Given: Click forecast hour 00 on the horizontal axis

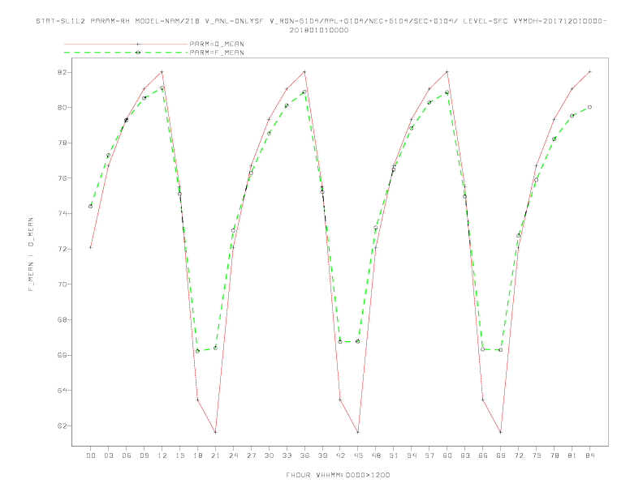Looking at the screenshot, I should pyautogui.click(x=91, y=455).
